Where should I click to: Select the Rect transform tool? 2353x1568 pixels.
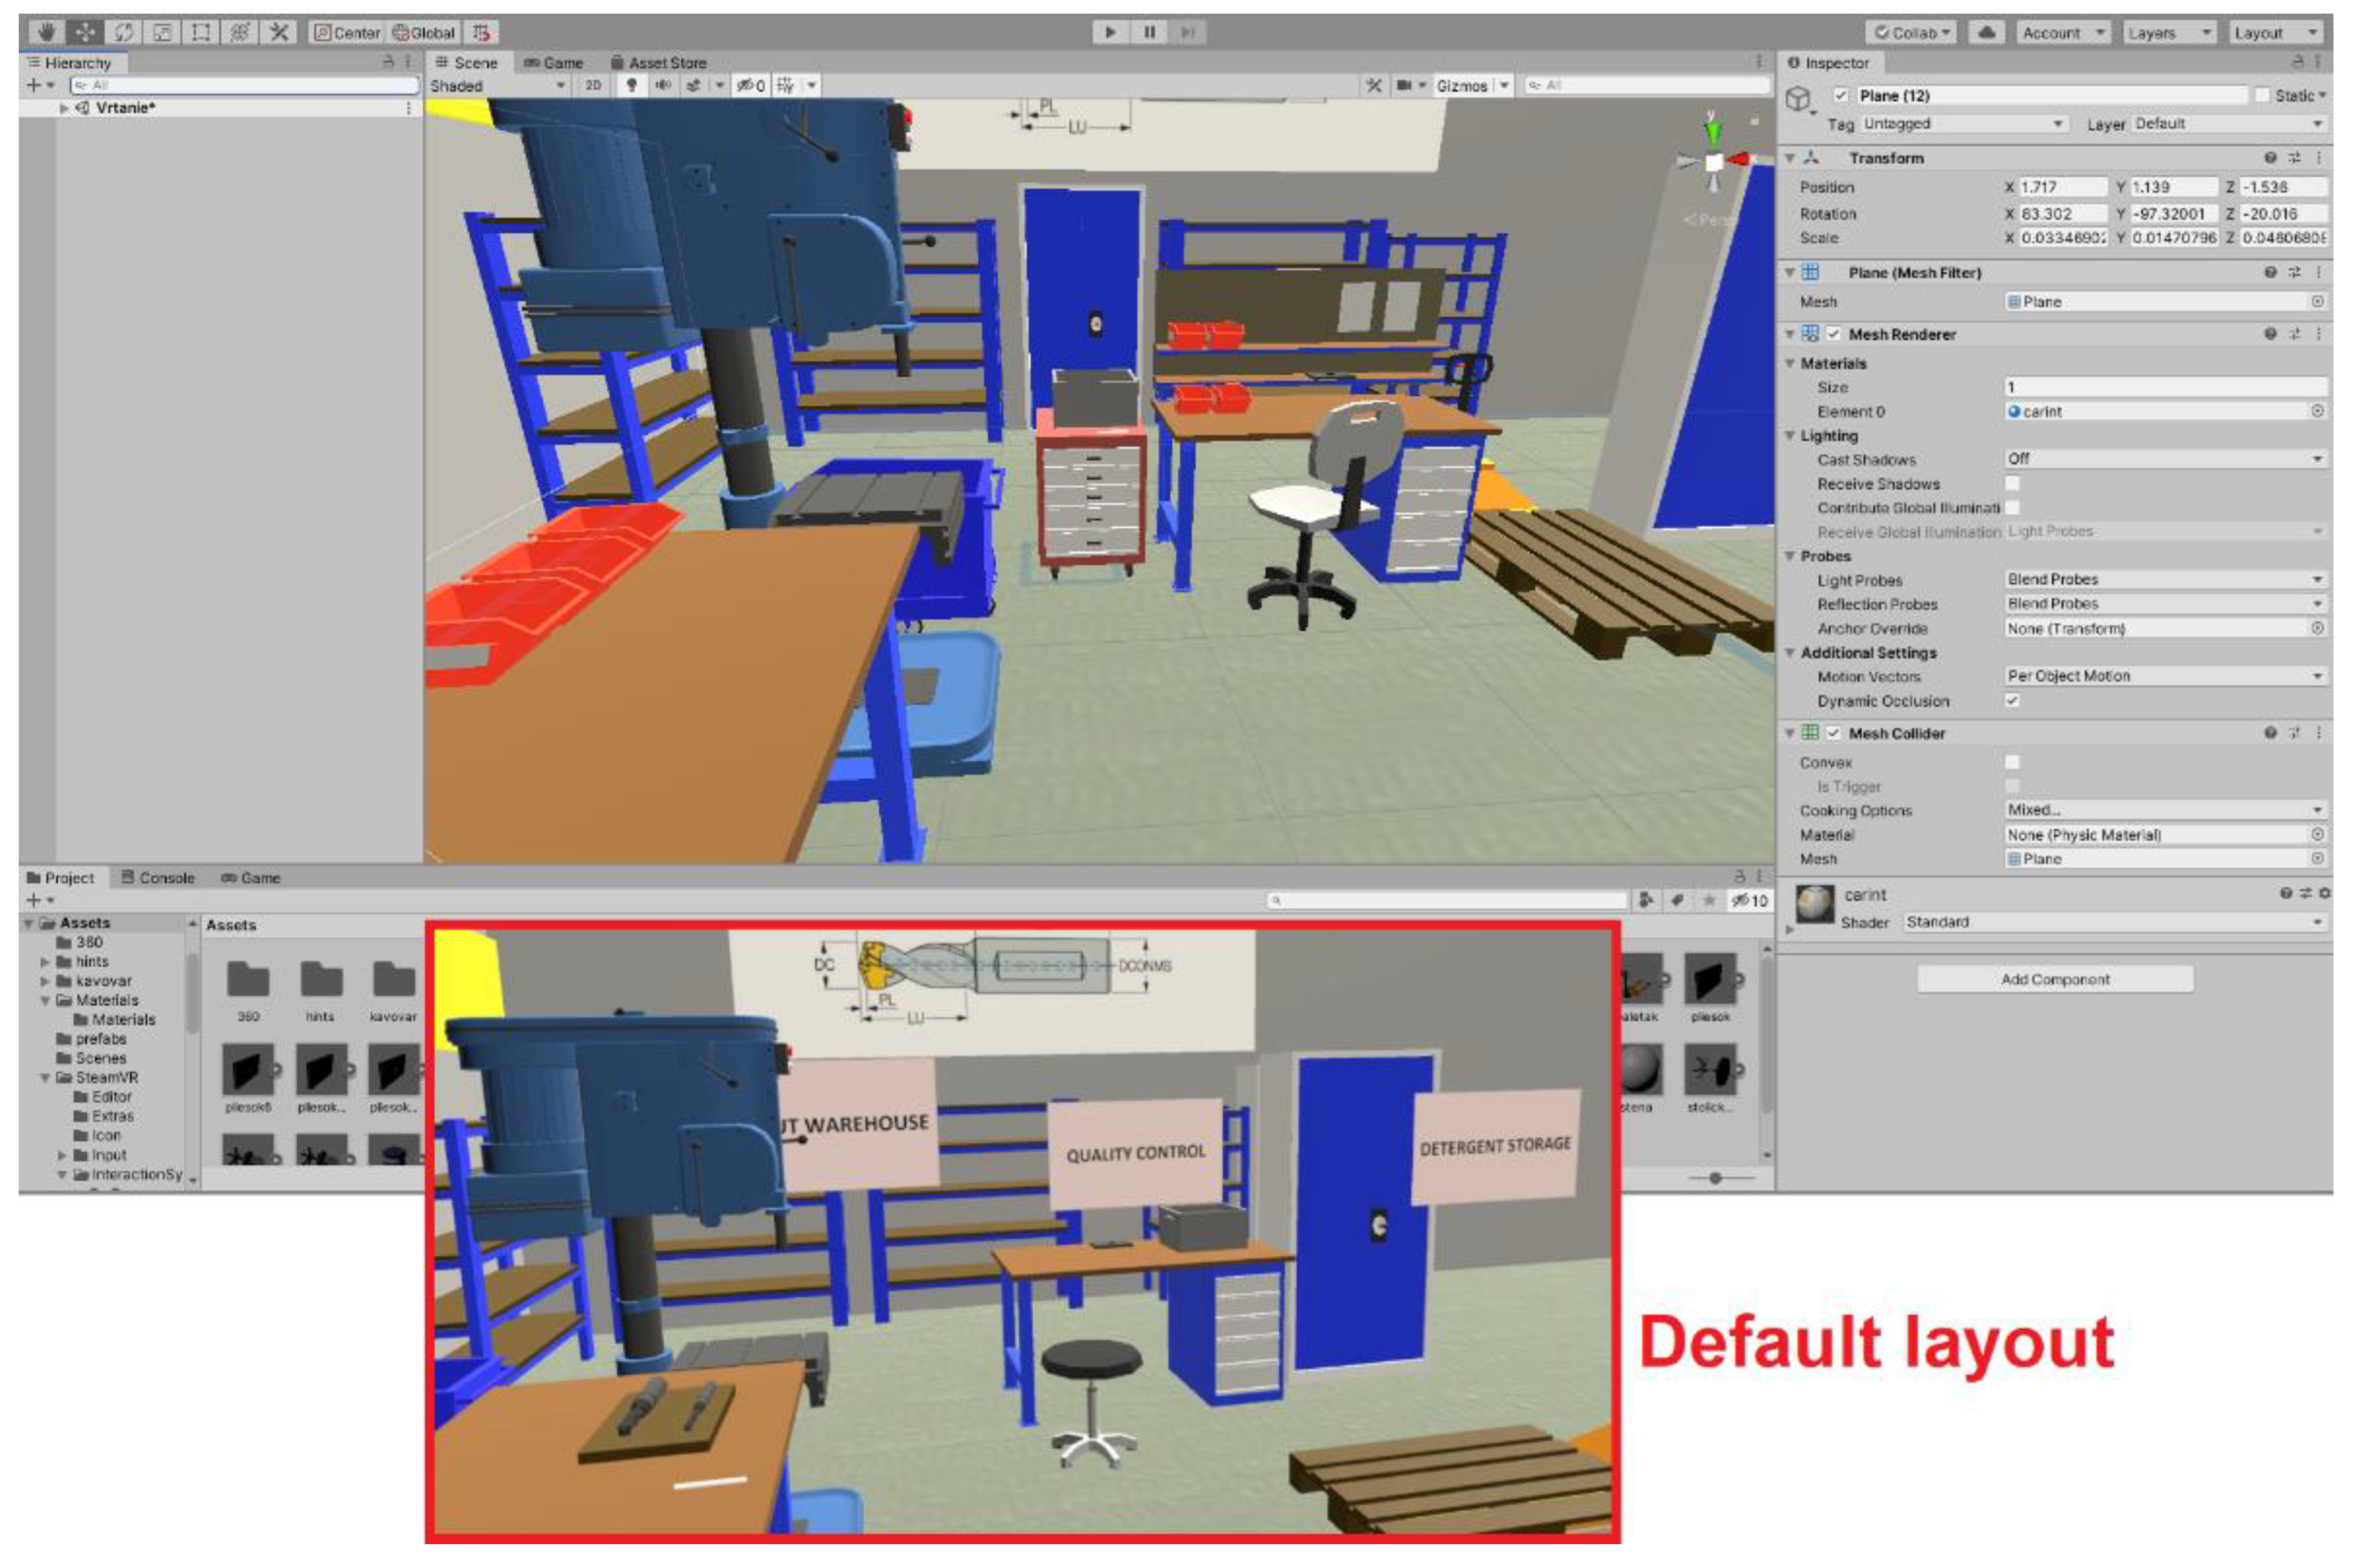(x=201, y=32)
